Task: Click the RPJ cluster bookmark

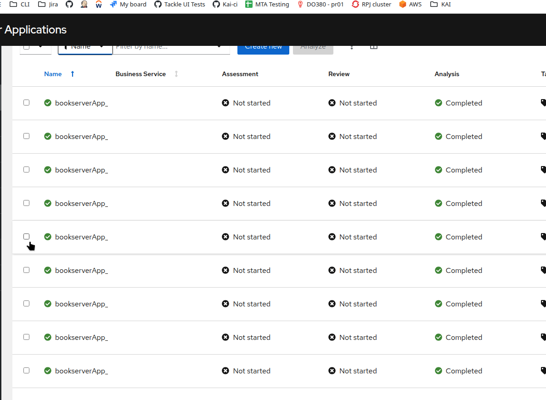Action: (372, 5)
